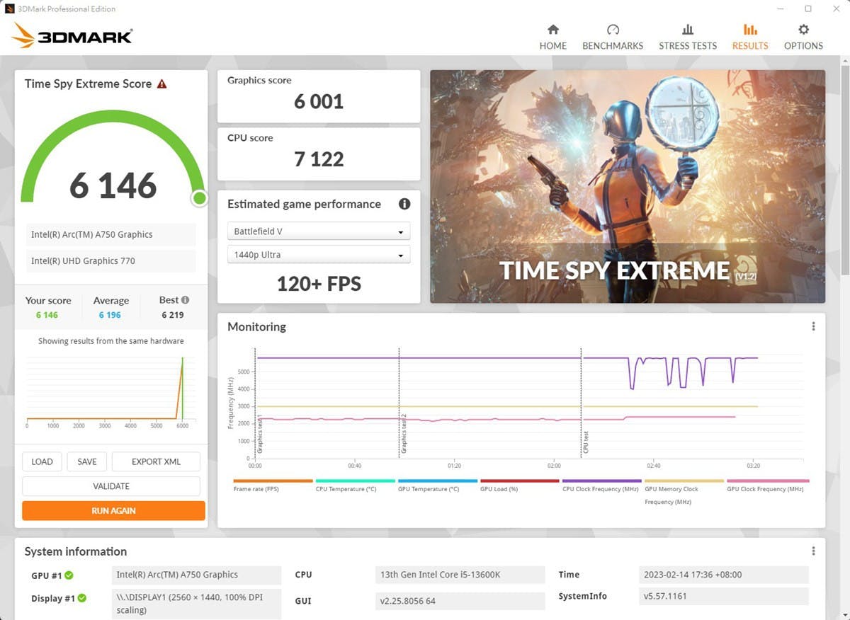Go to the STRESS TESTS tab
850x620 pixels.
(688, 37)
